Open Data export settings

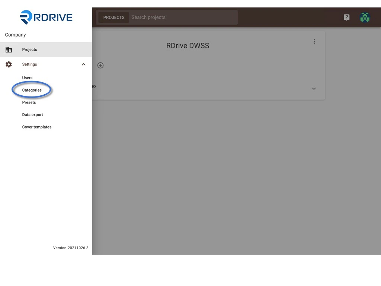click(32, 114)
